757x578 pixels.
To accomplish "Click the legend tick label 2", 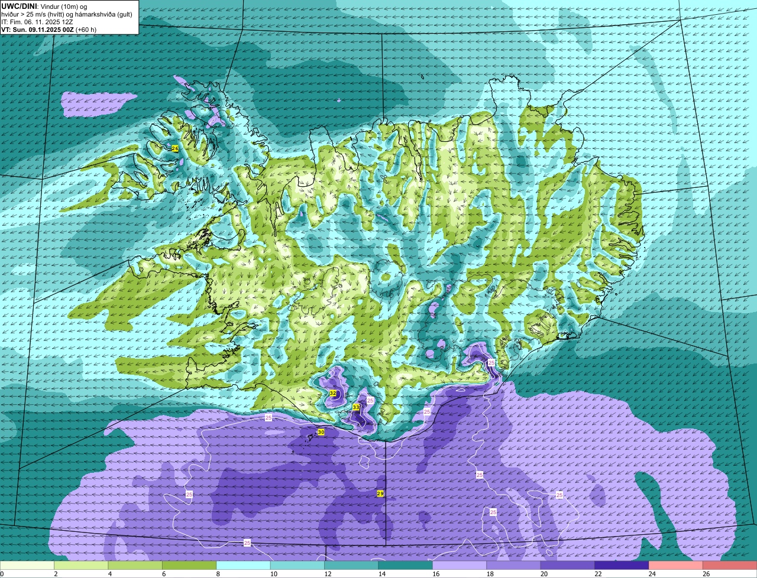I will pyautogui.click(x=54, y=574).
